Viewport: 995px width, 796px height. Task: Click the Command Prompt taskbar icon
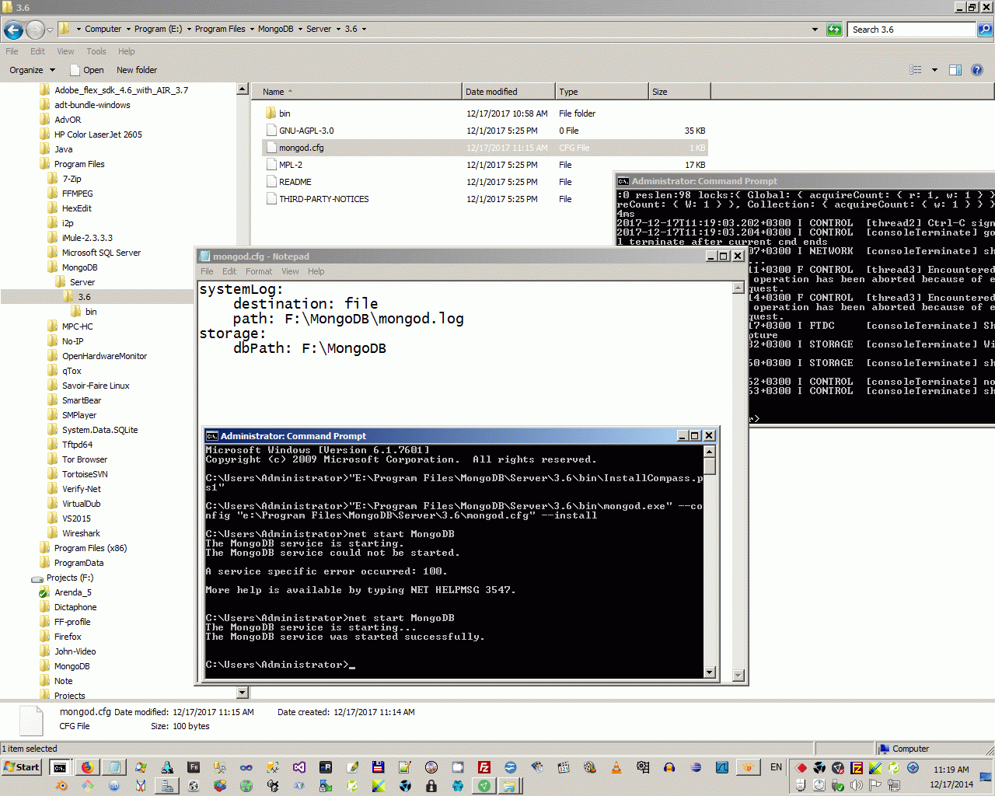coord(60,767)
